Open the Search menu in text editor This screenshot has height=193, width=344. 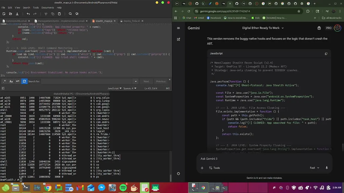pyautogui.click(x=26, y=8)
